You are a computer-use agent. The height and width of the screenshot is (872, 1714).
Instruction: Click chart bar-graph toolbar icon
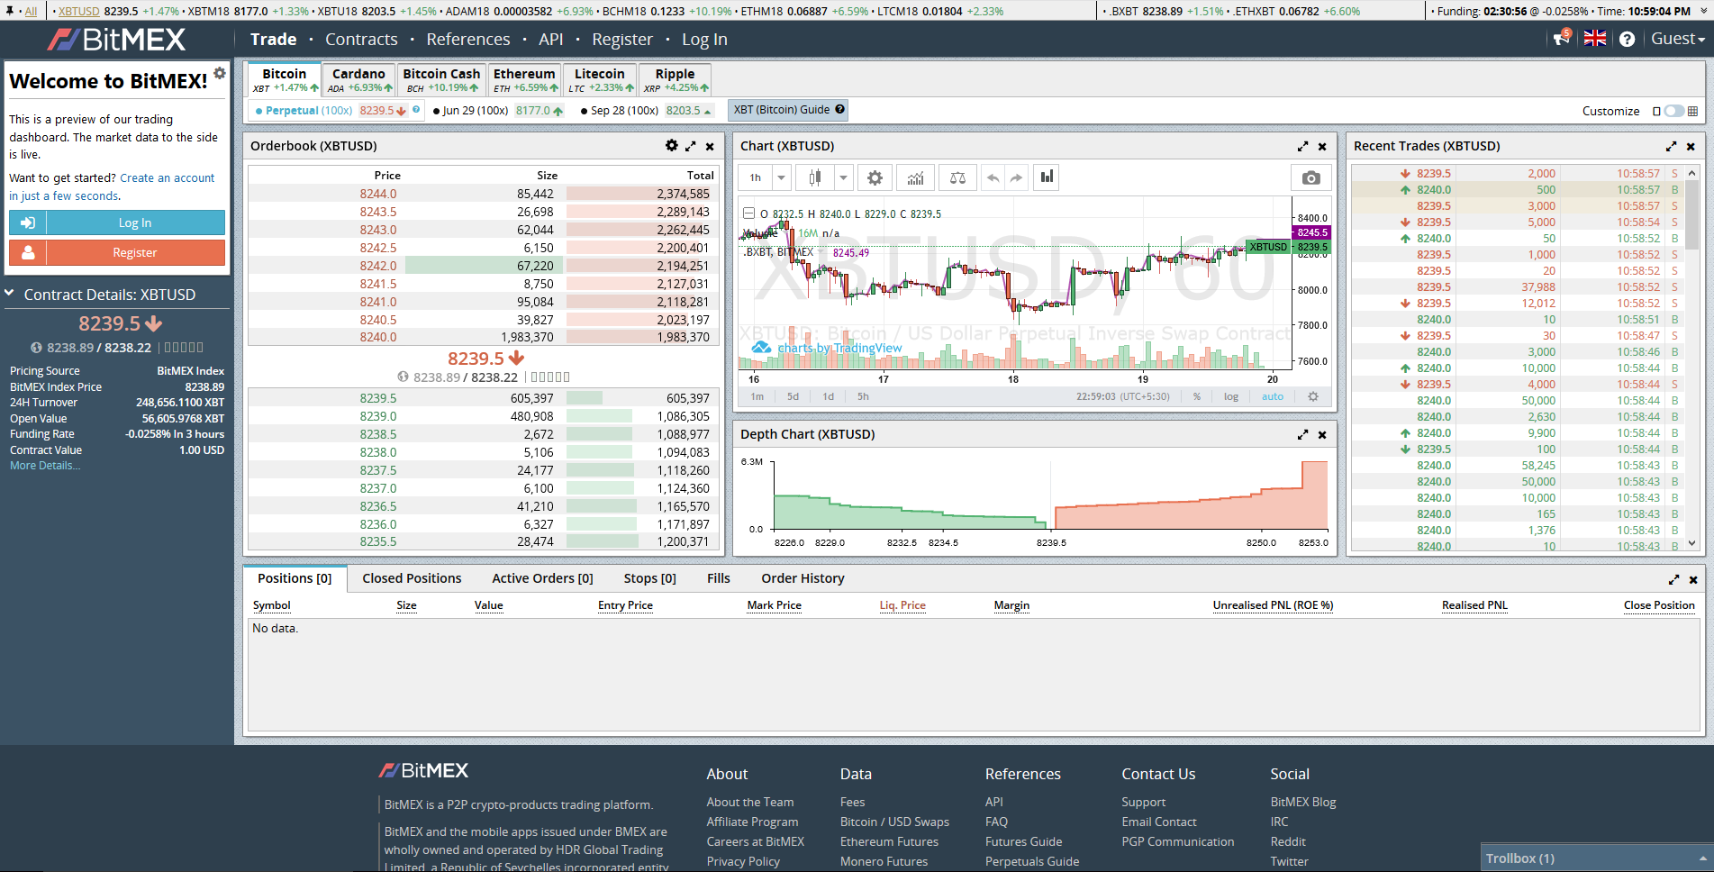pyautogui.click(x=1047, y=177)
